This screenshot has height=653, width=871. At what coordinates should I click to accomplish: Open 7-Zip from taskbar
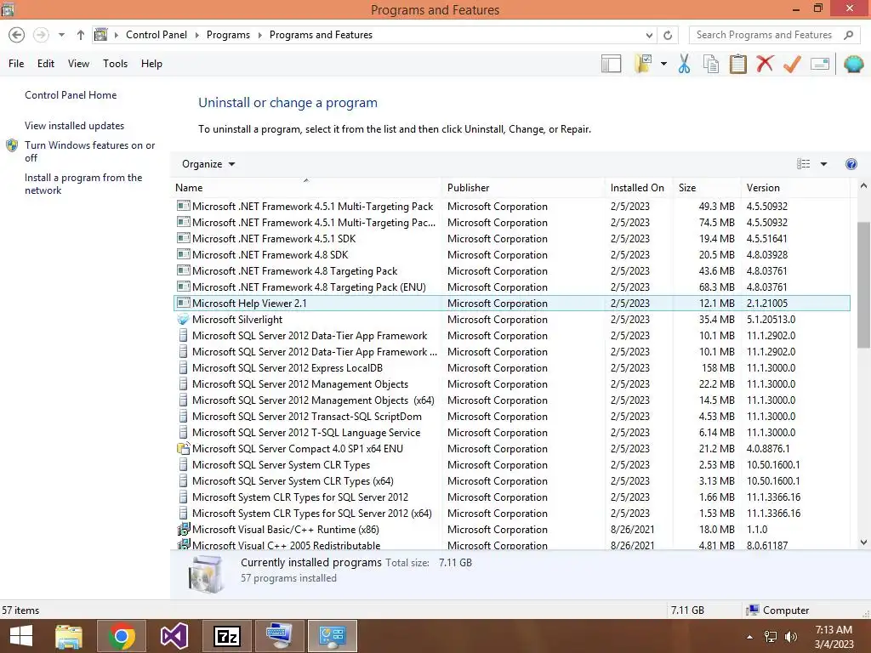click(x=227, y=636)
